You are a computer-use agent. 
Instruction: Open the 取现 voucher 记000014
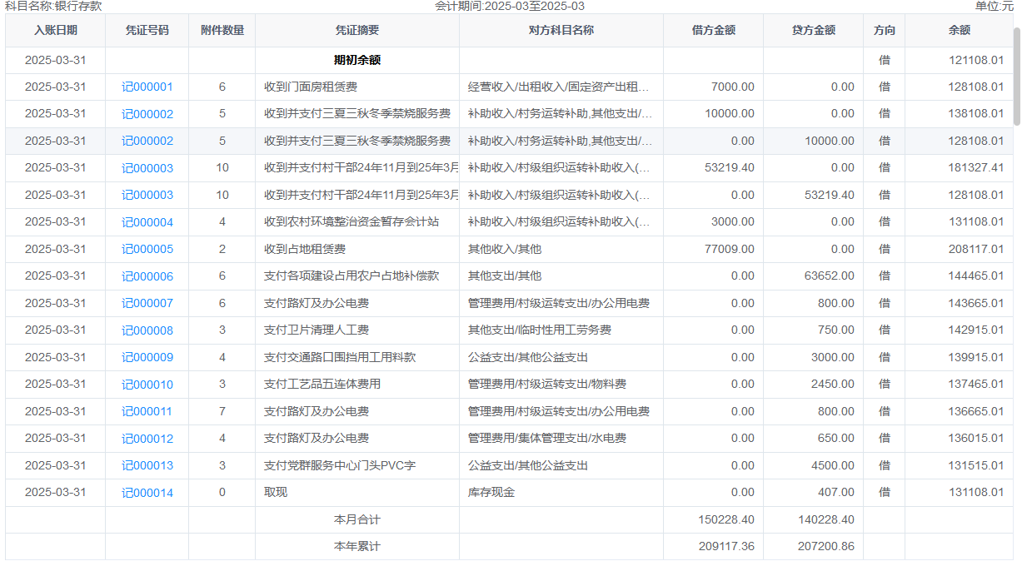point(147,493)
